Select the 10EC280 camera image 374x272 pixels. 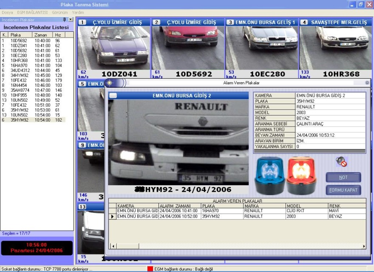click(x=262, y=48)
